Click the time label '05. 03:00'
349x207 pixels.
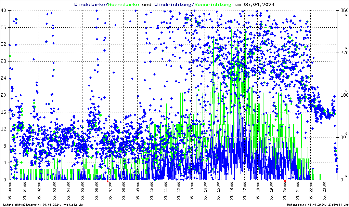pos(54,191)
